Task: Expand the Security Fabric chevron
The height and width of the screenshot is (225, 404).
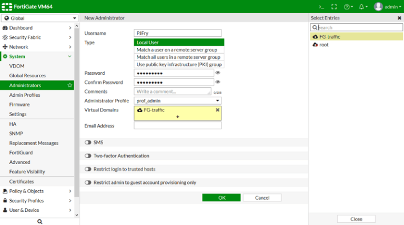Action: (x=70, y=37)
